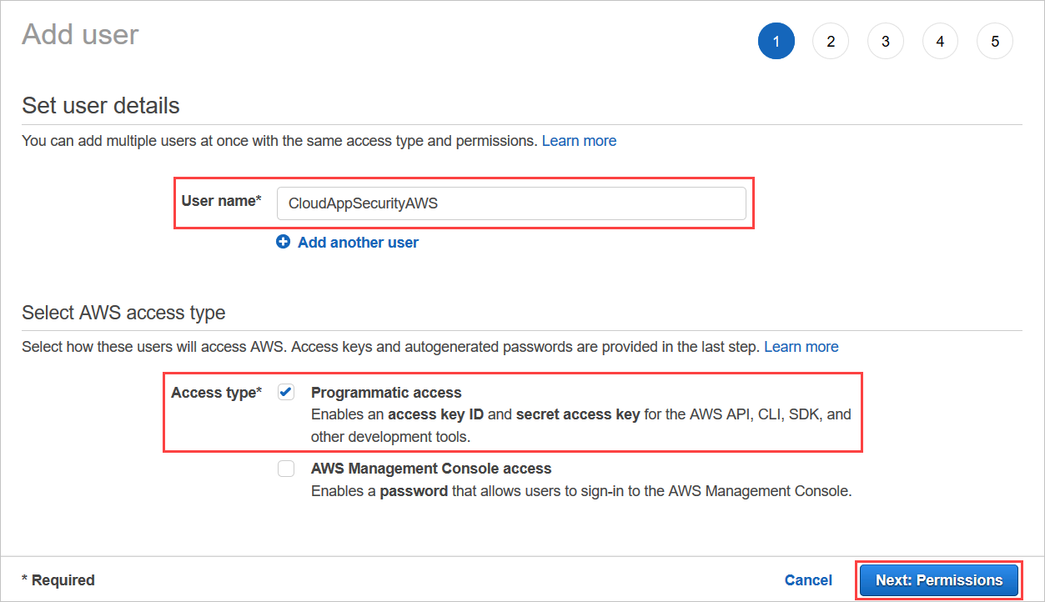This screenshot has height=602, width=1045.
Task: Jump to step 2 in the wizard progress
Action: (x=831, y=41)
